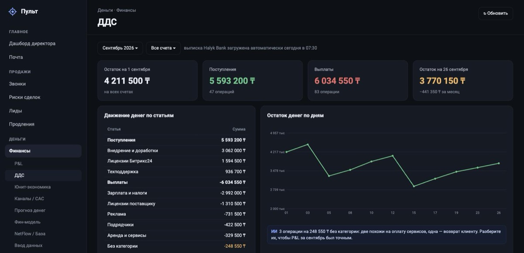The width and height of the screenshot is (524, 253).
Task: Click the Реклама expense row
Action: [176, 214]
